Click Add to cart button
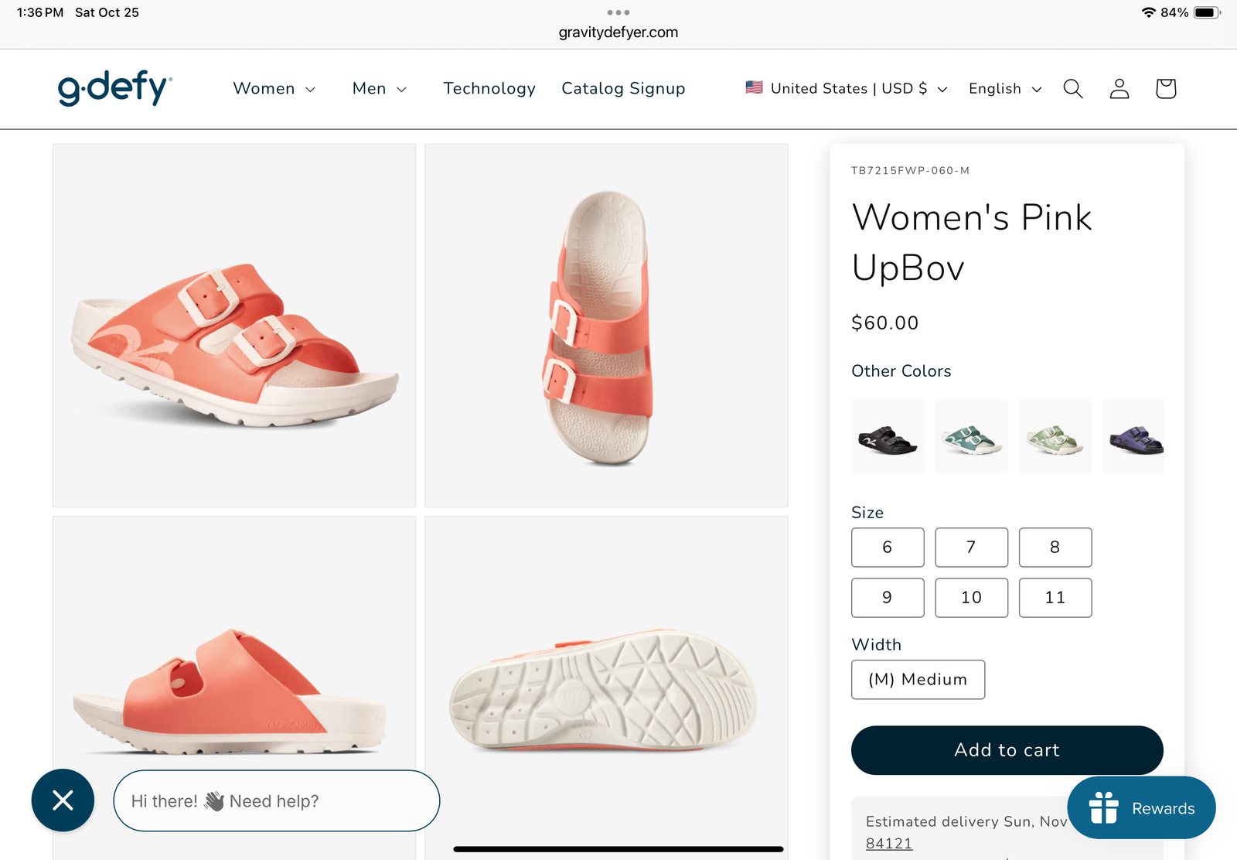Screen dimensions: 1237x860 click(1007, 750)
